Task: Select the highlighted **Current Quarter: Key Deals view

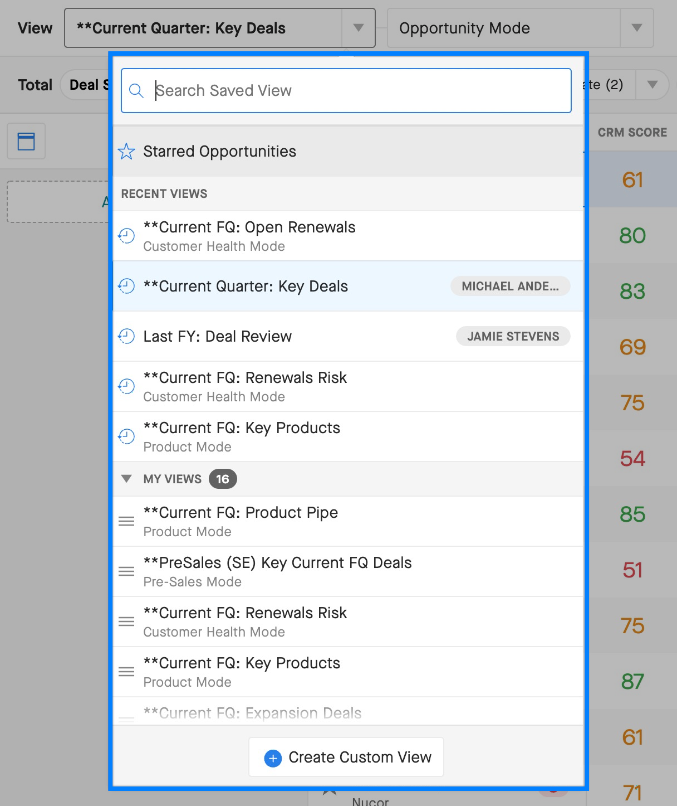Action: pos(348,286)
